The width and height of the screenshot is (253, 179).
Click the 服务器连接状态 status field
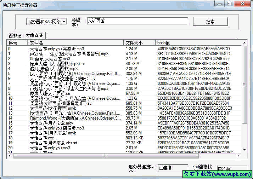173,168
